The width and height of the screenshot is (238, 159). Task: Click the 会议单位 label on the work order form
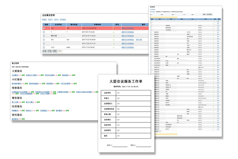[x=107, y=93]
